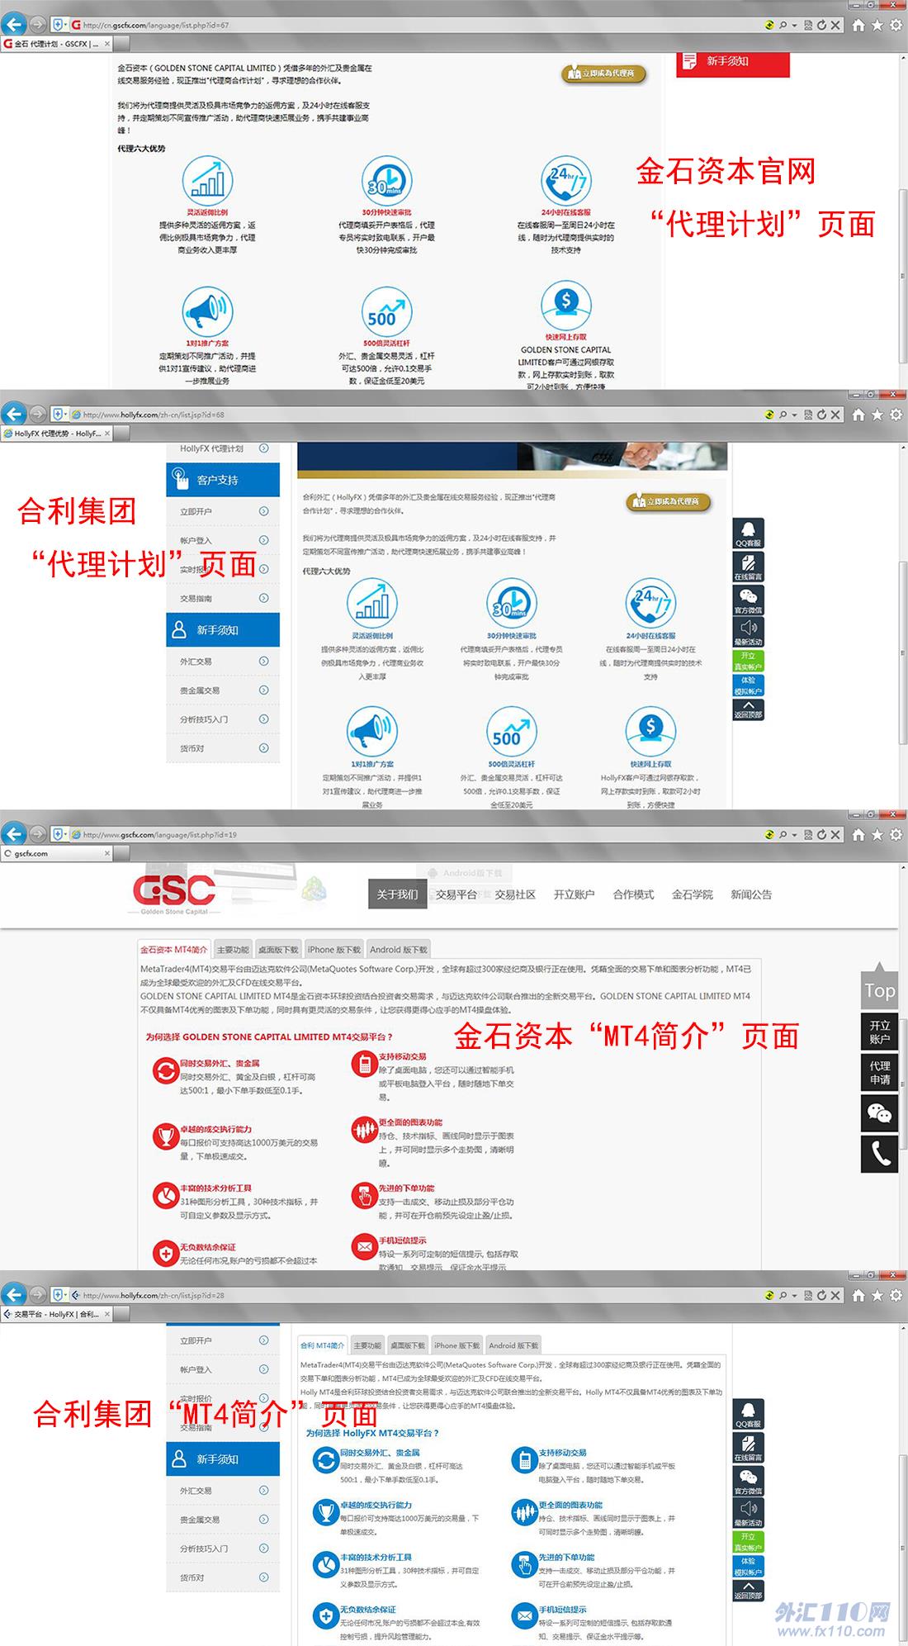
Task: Expand 货币对 chevron in HollyFX MT4 window sidebar
Action: 263,1577
